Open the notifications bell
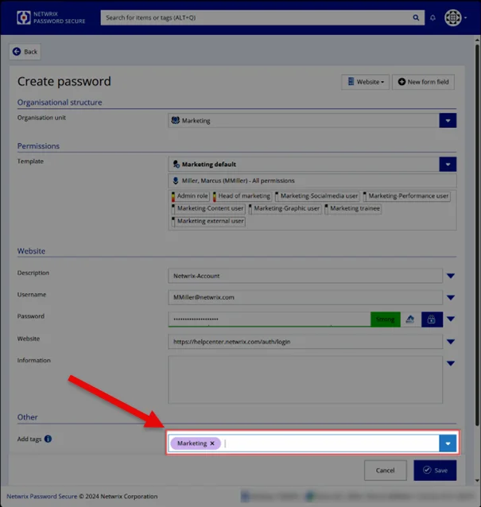The width and height of the screenshot is (481, 507). click(x=433, y=17)
